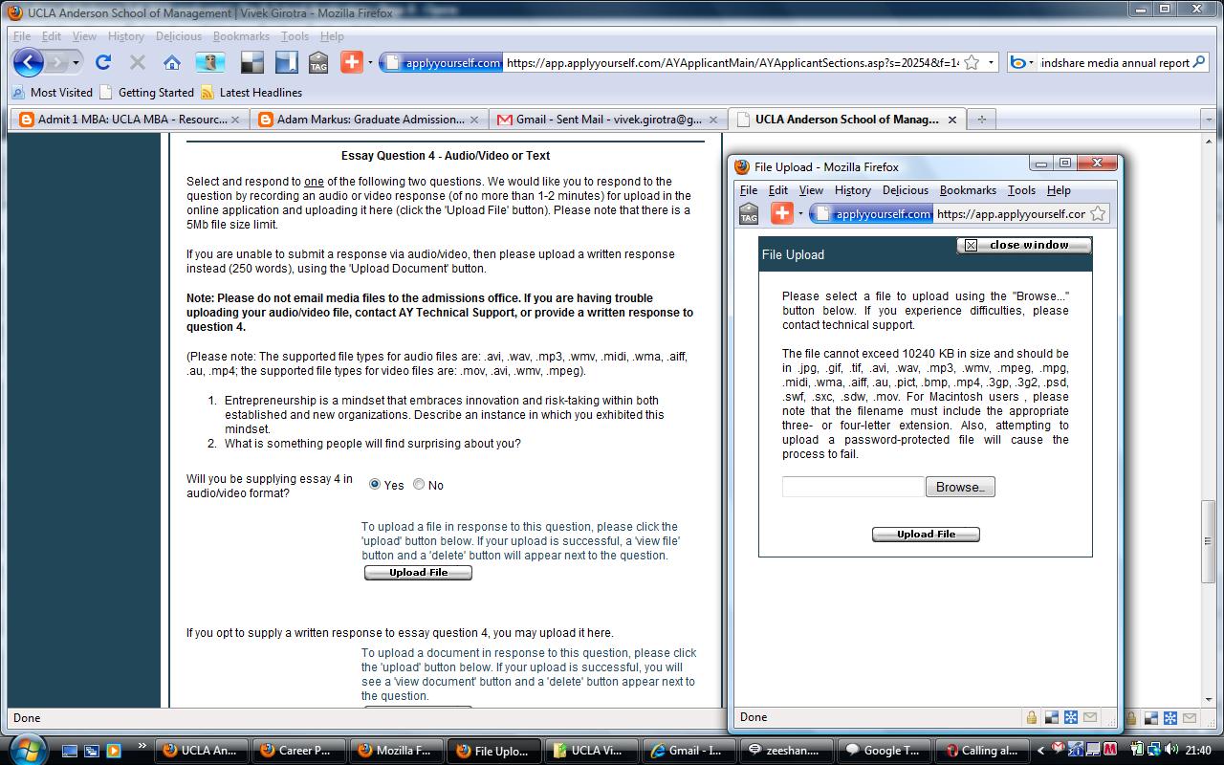Switch to Adam Markus Graduate Admission tab
The image size is (1224, 765).
click(x=369, y=120)
